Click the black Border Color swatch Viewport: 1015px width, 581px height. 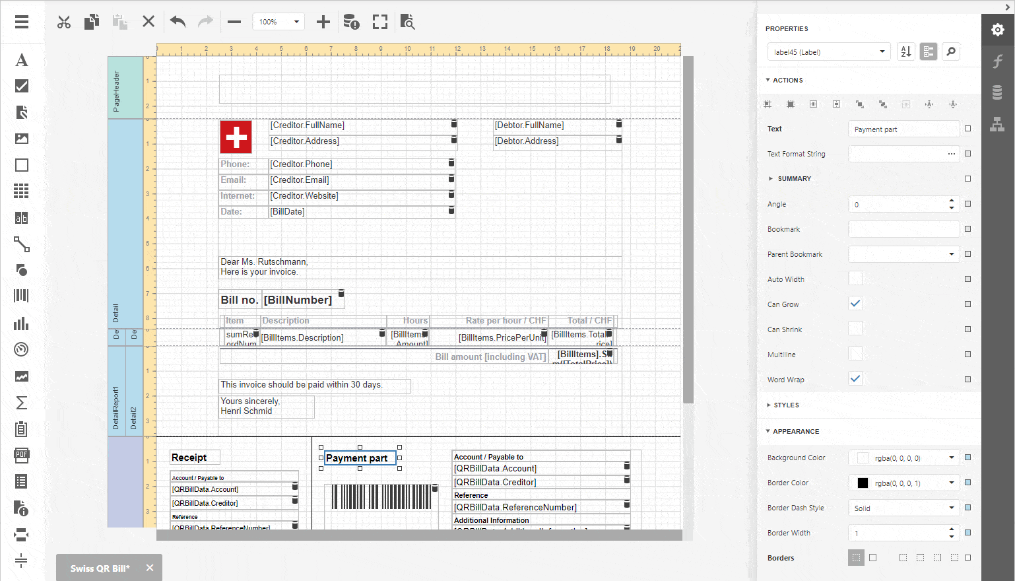(x=863, y=483)
